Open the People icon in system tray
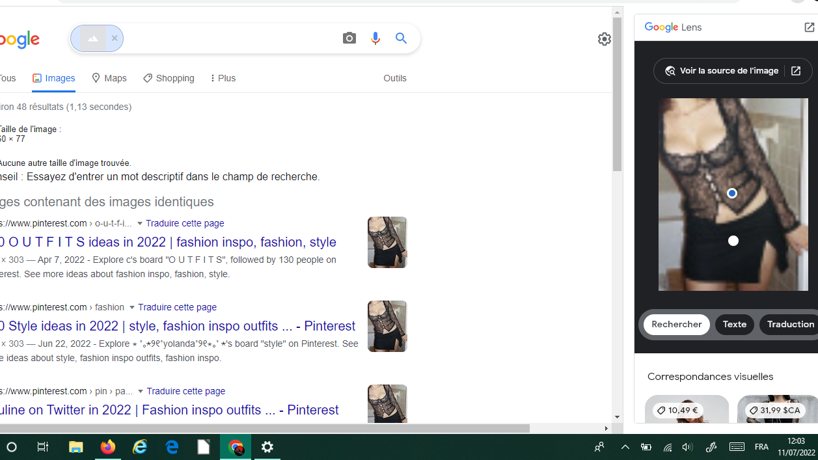Screen dimensions: 818x460 (599, 447)
